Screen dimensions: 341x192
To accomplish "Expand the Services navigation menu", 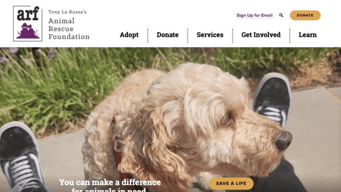I will (x=210, y=35).
